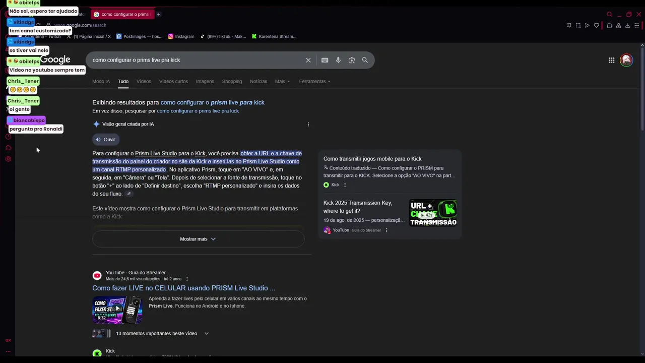Clear the Google search box text
Image resolution: width=645 pixels, height=363 pixels.
pos(308,60)
